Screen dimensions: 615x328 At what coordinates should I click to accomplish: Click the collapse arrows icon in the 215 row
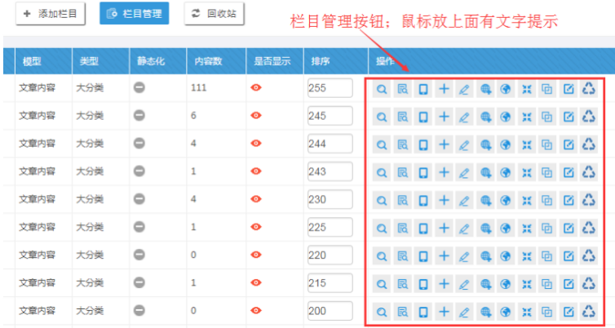(527, 284)
